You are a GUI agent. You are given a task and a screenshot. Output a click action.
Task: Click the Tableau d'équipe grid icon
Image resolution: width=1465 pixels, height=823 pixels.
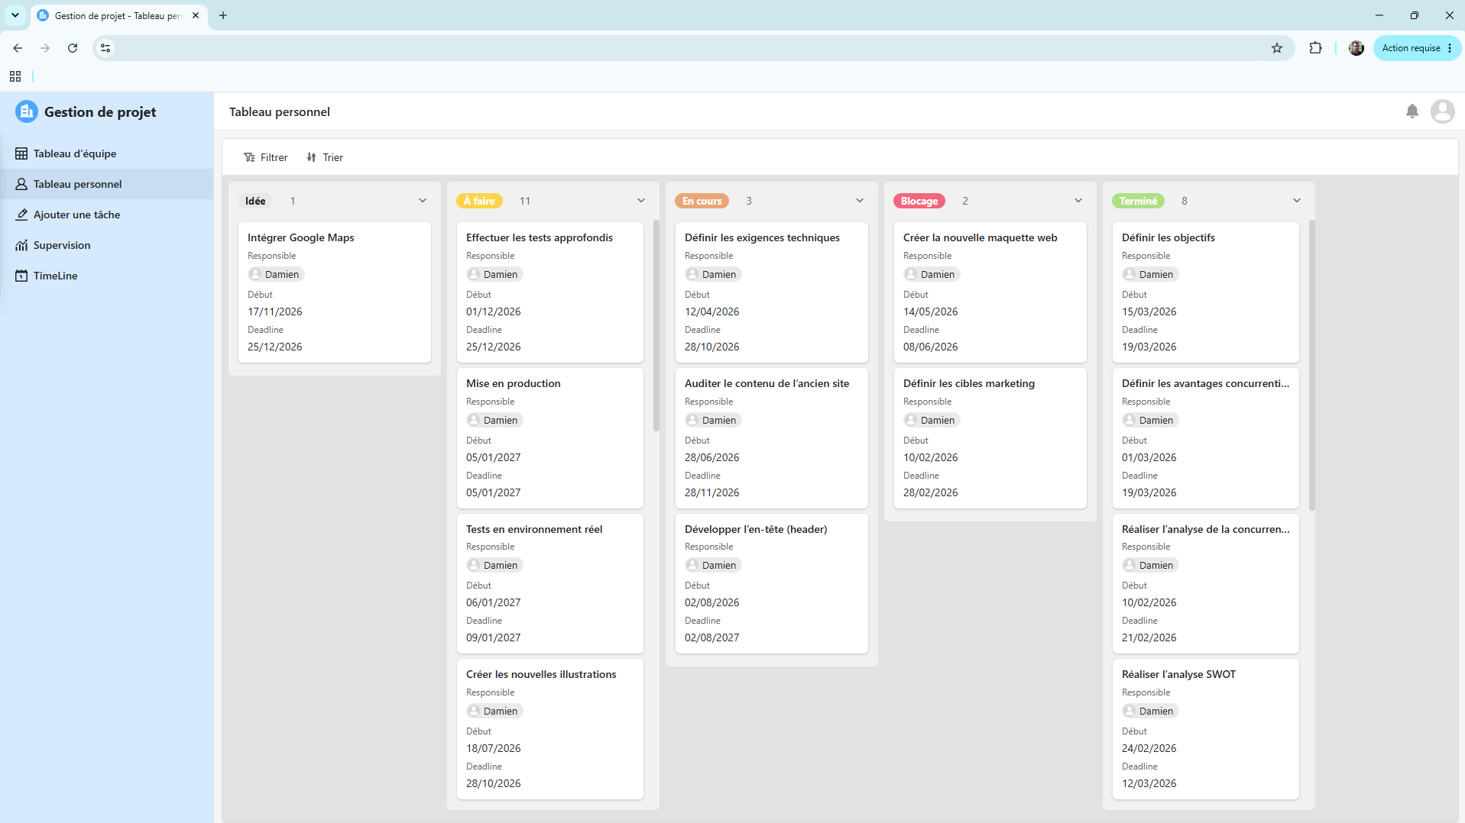(21, 153)
